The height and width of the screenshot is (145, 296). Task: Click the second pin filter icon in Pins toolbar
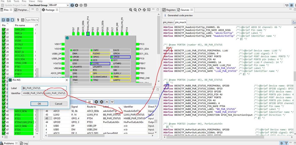pyautogui.click(x=8, y=20)
